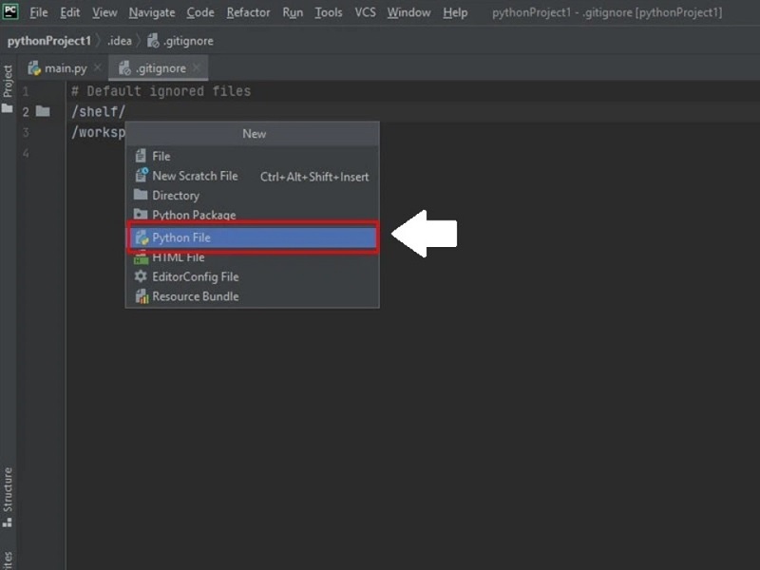Open the VCS menu
This screenshot has height=570, width=760.
tap(364, 12)
